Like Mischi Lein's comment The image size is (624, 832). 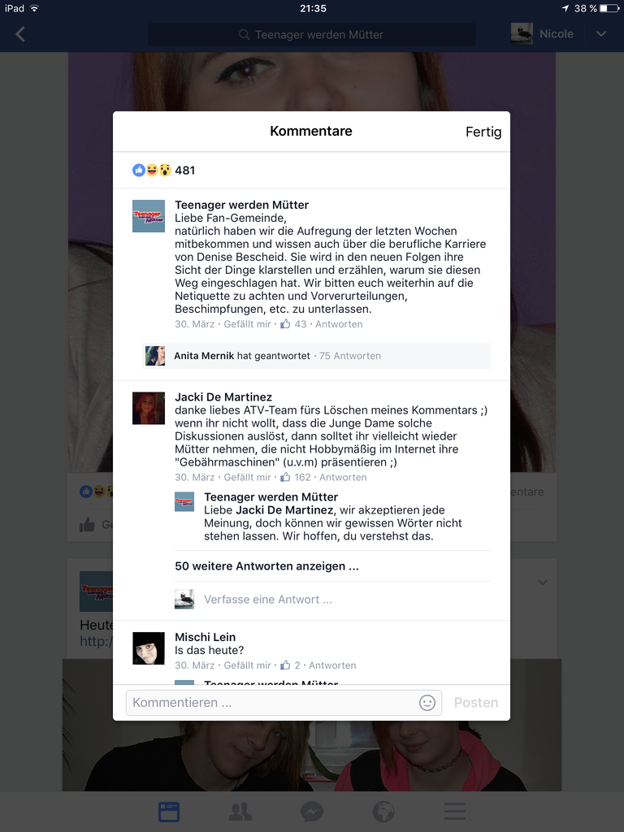247,665
